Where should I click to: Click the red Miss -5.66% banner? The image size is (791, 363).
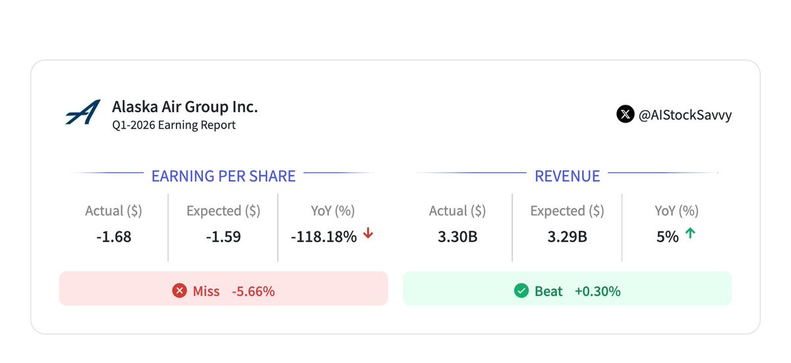223,289
